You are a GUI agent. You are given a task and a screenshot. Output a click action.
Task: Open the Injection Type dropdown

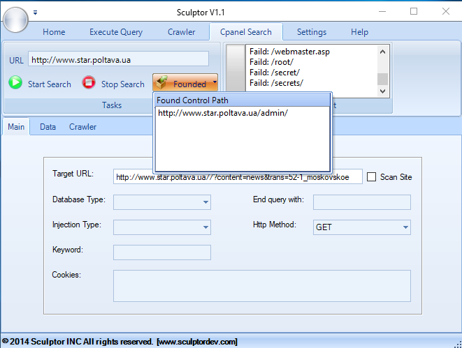[206, 227]
